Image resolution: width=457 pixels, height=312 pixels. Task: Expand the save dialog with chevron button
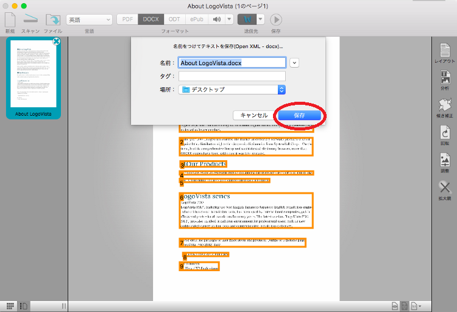294,63
